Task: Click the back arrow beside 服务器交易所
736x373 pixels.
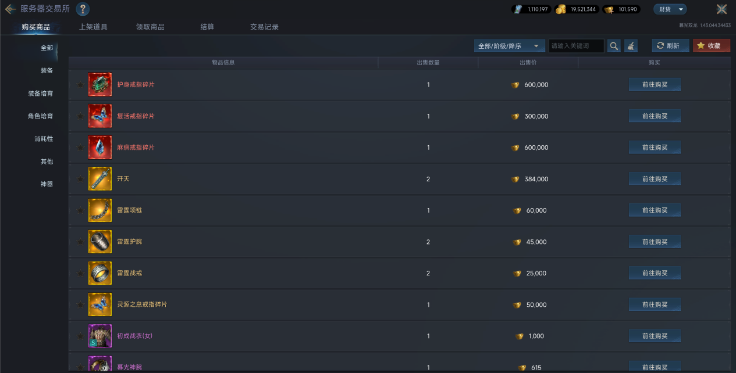Action: [x=10, y=9]
